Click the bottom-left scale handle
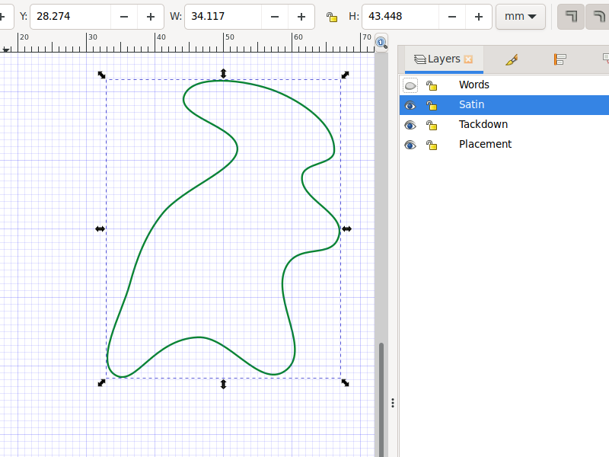609x457 pixels. (101, 383)
